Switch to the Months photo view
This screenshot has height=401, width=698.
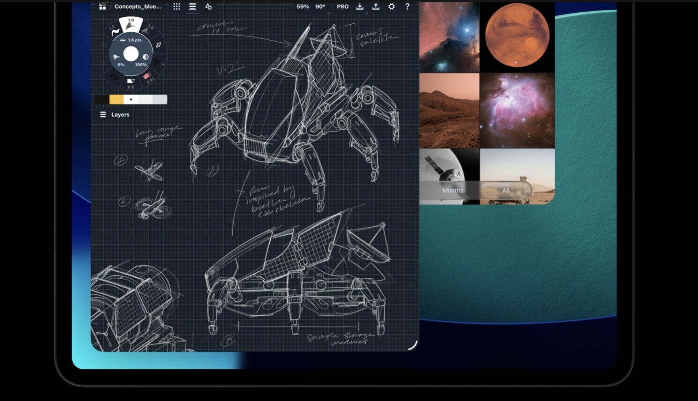[452, 191]
